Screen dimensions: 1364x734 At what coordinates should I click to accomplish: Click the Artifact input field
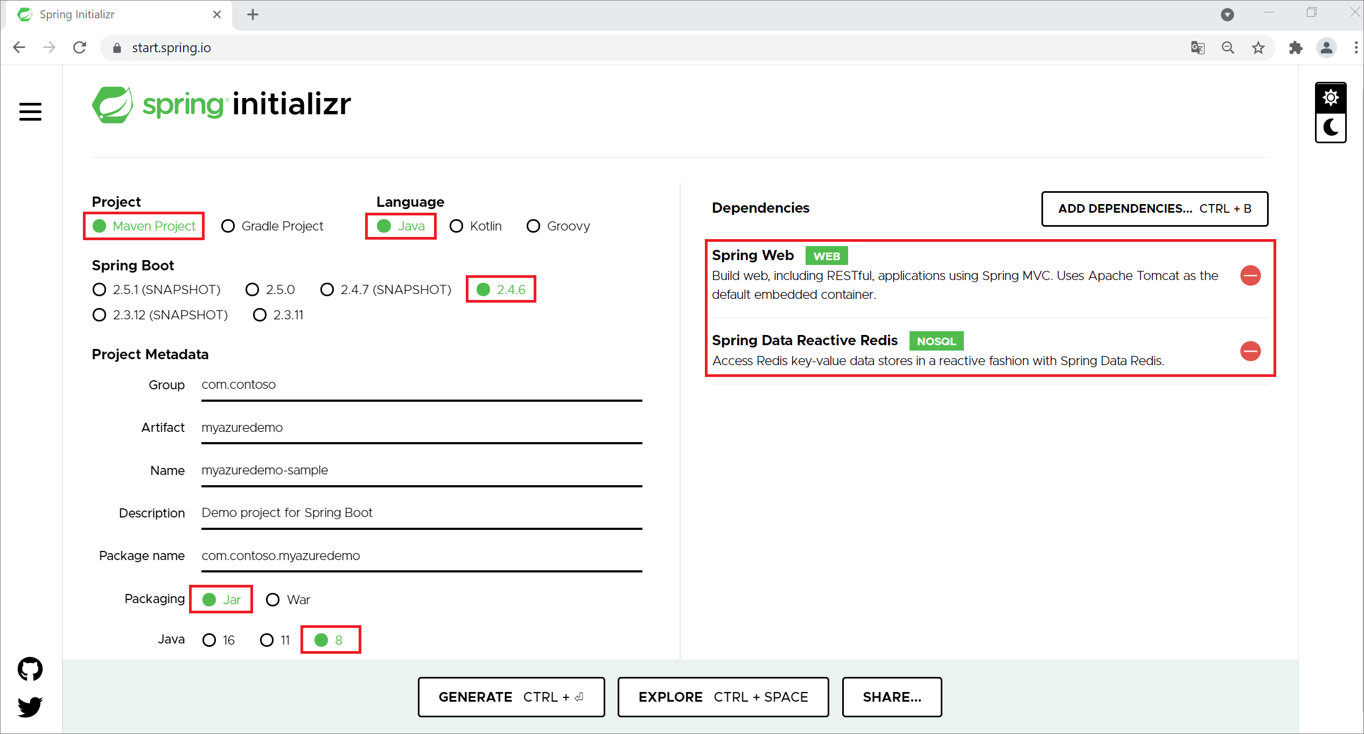coord(421,428)
